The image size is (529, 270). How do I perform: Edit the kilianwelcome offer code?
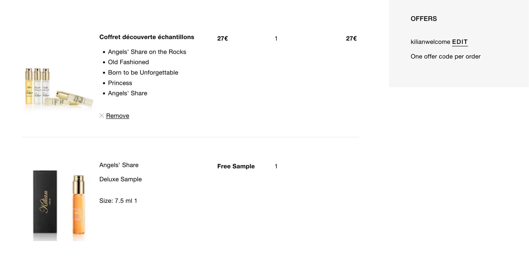click(460, 42)
